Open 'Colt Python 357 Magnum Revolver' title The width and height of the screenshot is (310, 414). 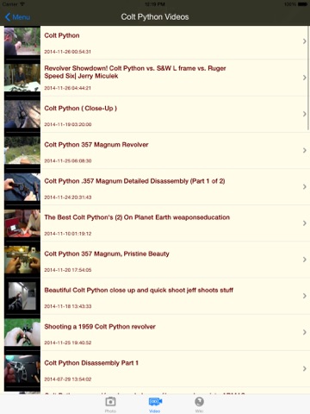[x=96, y=145]
